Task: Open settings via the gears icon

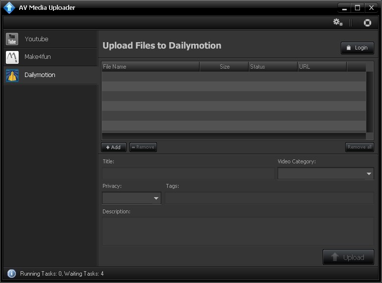Action: pos(337,23)
